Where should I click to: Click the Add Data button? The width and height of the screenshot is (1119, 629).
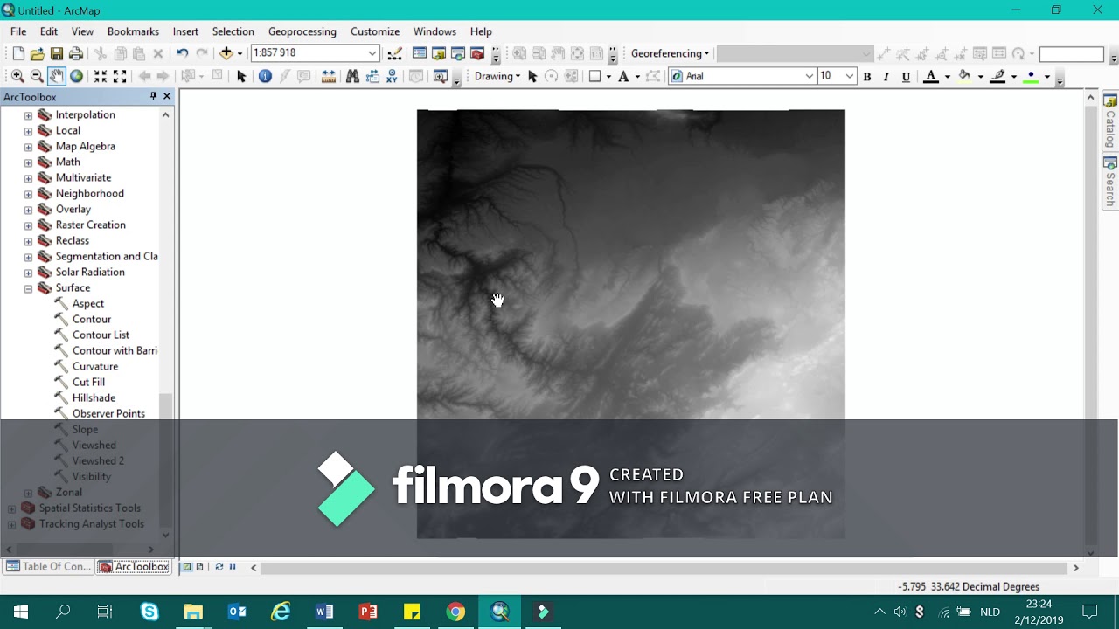click(226, 53)
